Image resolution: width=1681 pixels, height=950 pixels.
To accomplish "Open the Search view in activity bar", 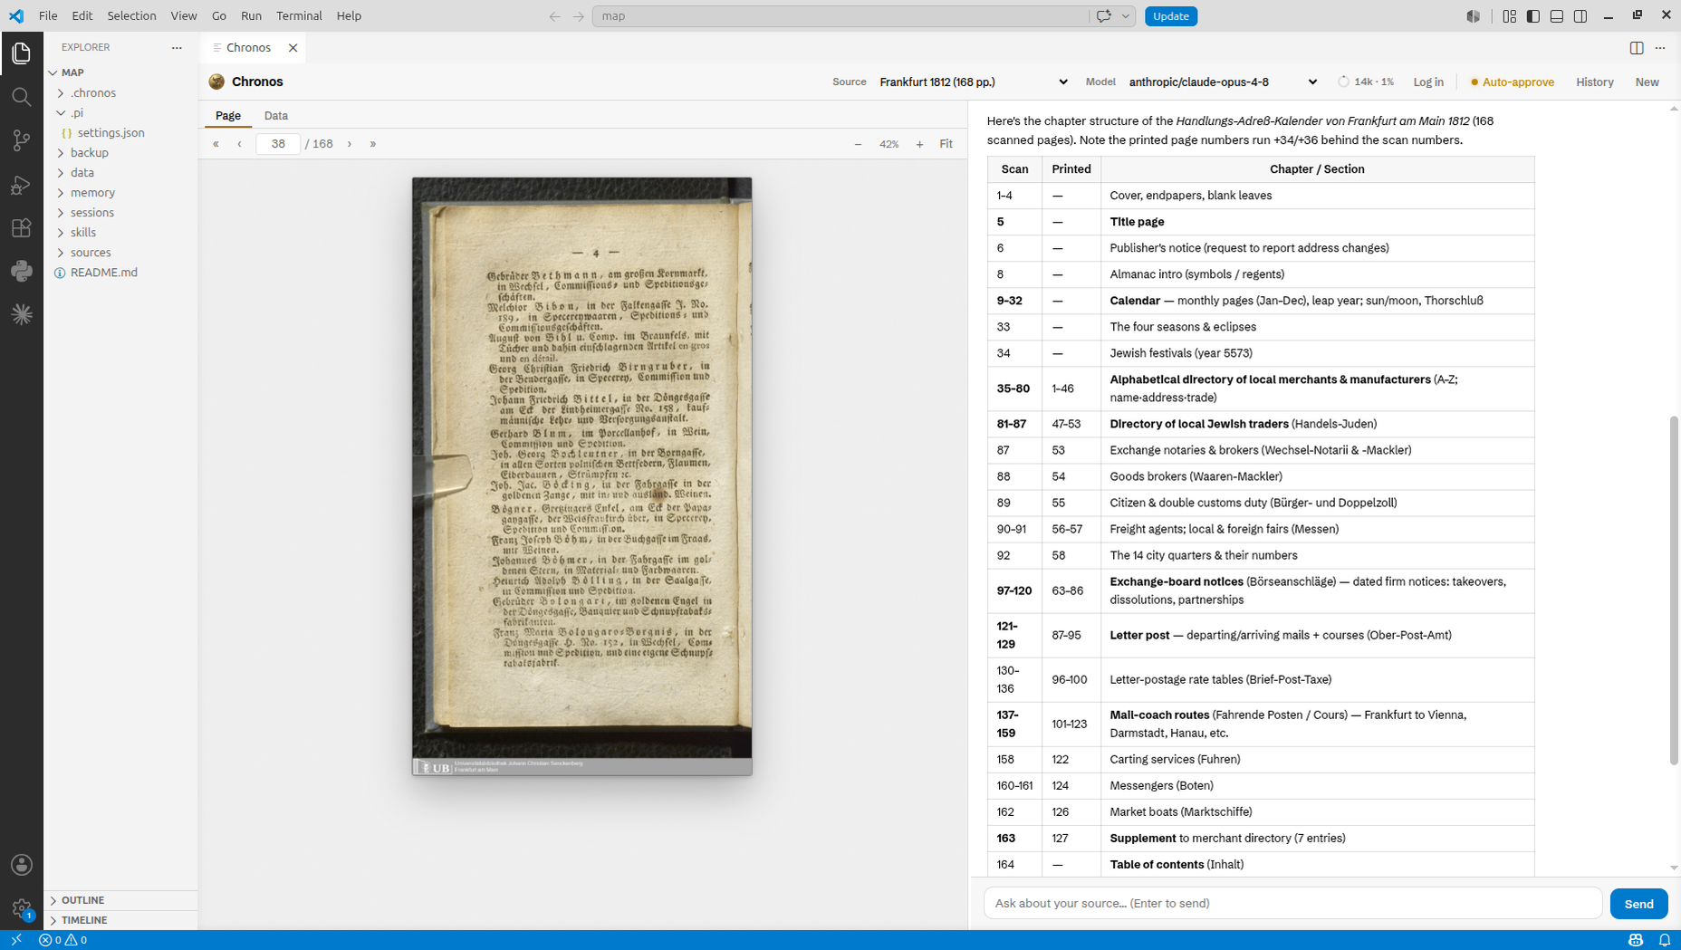I will click(22, 97).
